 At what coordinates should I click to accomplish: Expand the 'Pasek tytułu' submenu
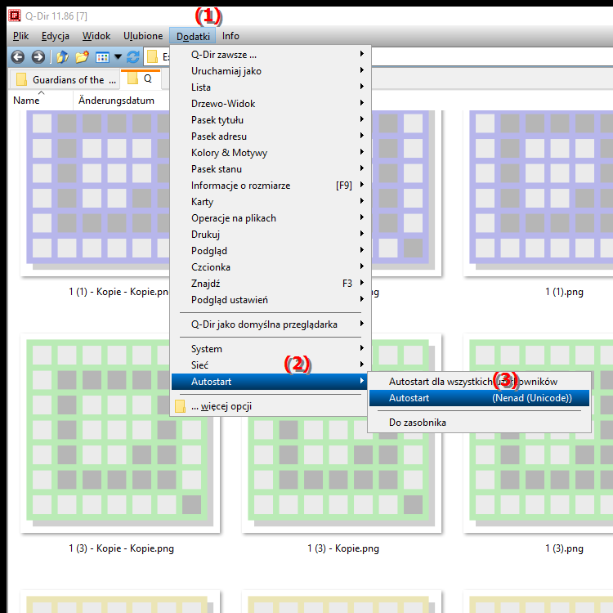pyautogui.click(x=271, y=120)
